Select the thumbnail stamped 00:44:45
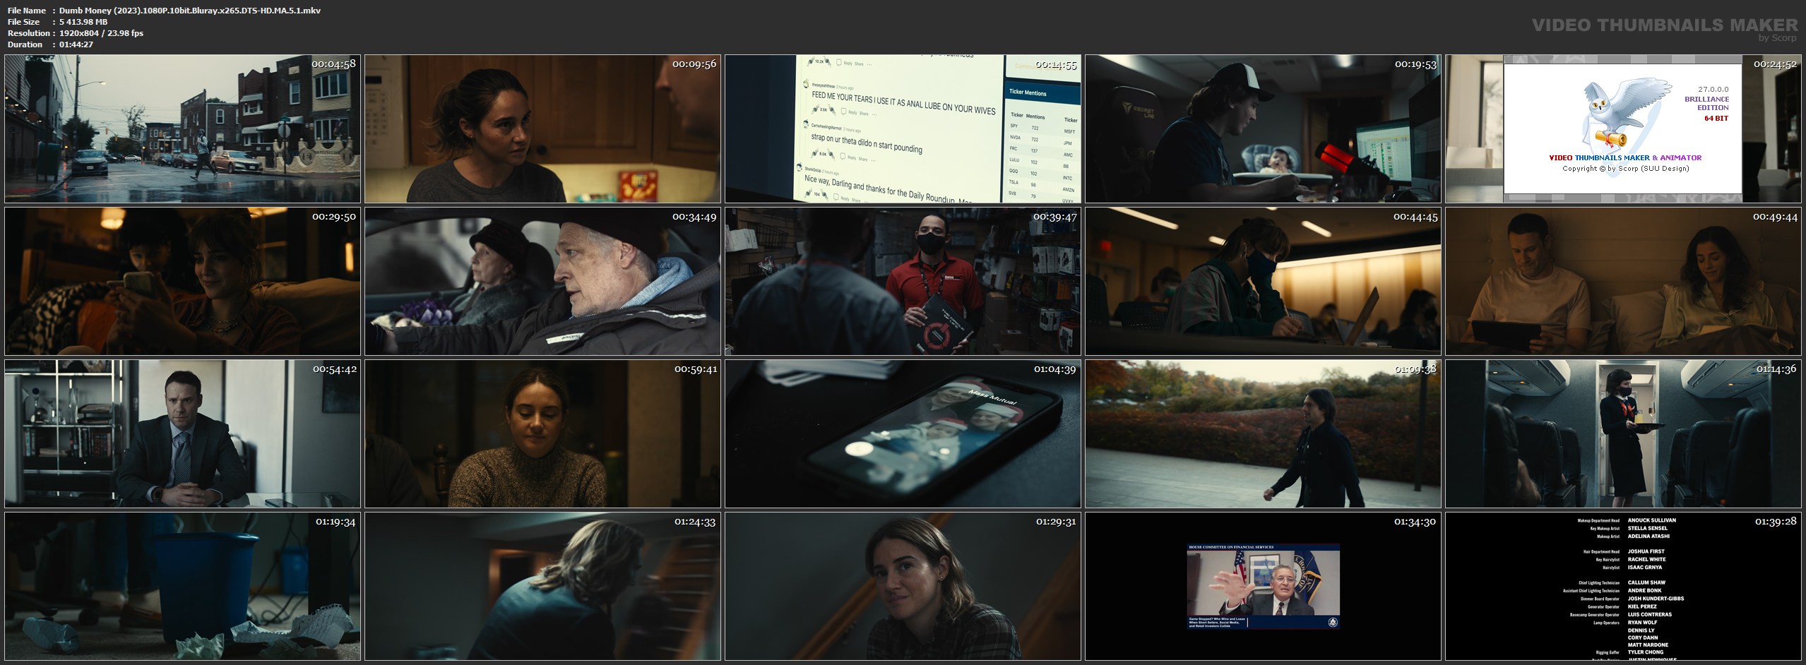The image size is (1806, 665). (x=1263, y=281)
